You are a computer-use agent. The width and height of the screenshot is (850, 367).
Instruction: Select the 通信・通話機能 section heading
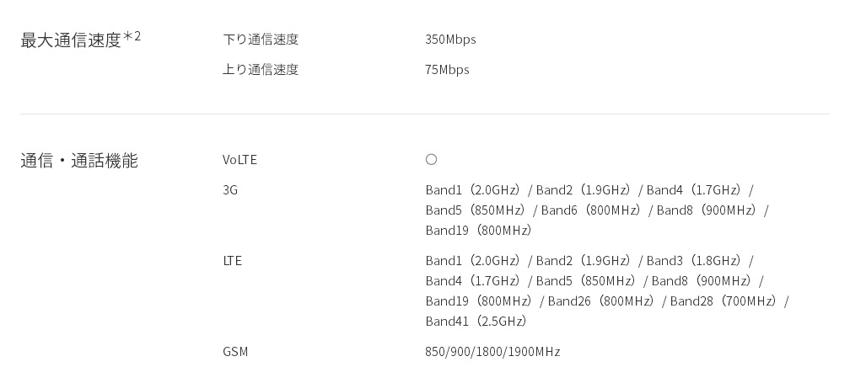[79, 161]
